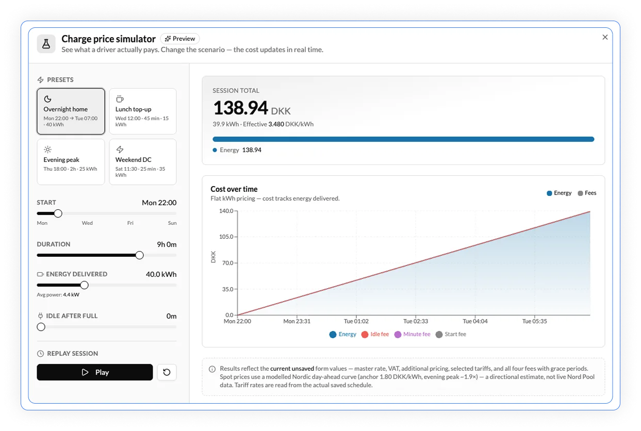
Task: Click the 'Tue 04:04' x-axis label
Action: tap(475, 321)
